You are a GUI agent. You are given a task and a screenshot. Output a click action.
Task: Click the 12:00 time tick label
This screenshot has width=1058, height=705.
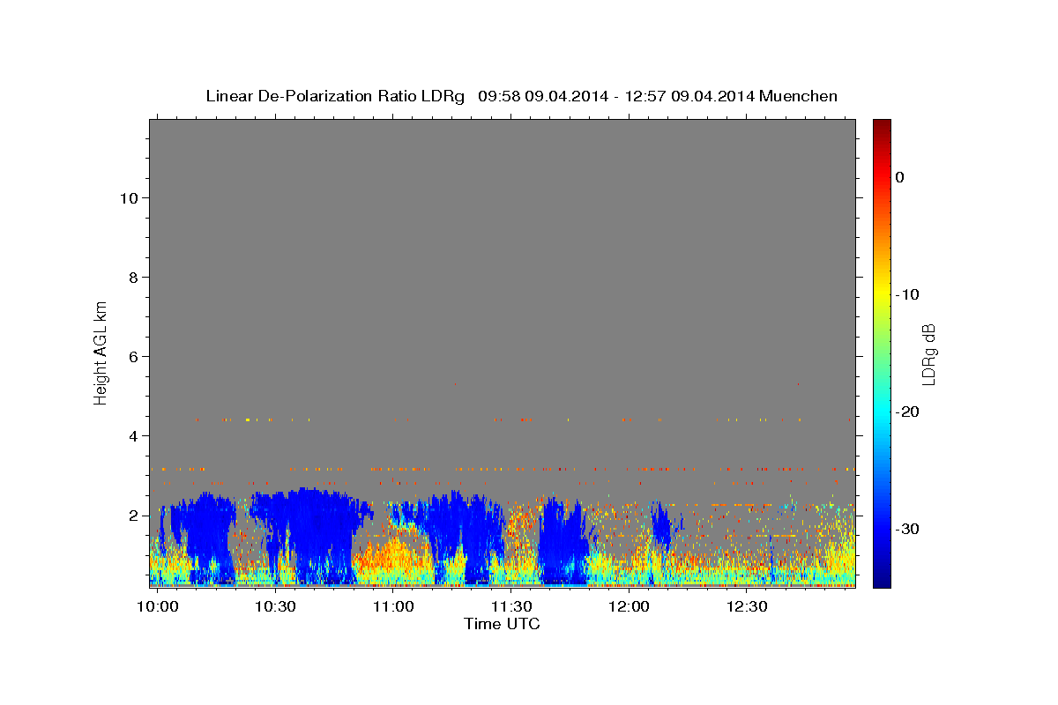(629, 607)
